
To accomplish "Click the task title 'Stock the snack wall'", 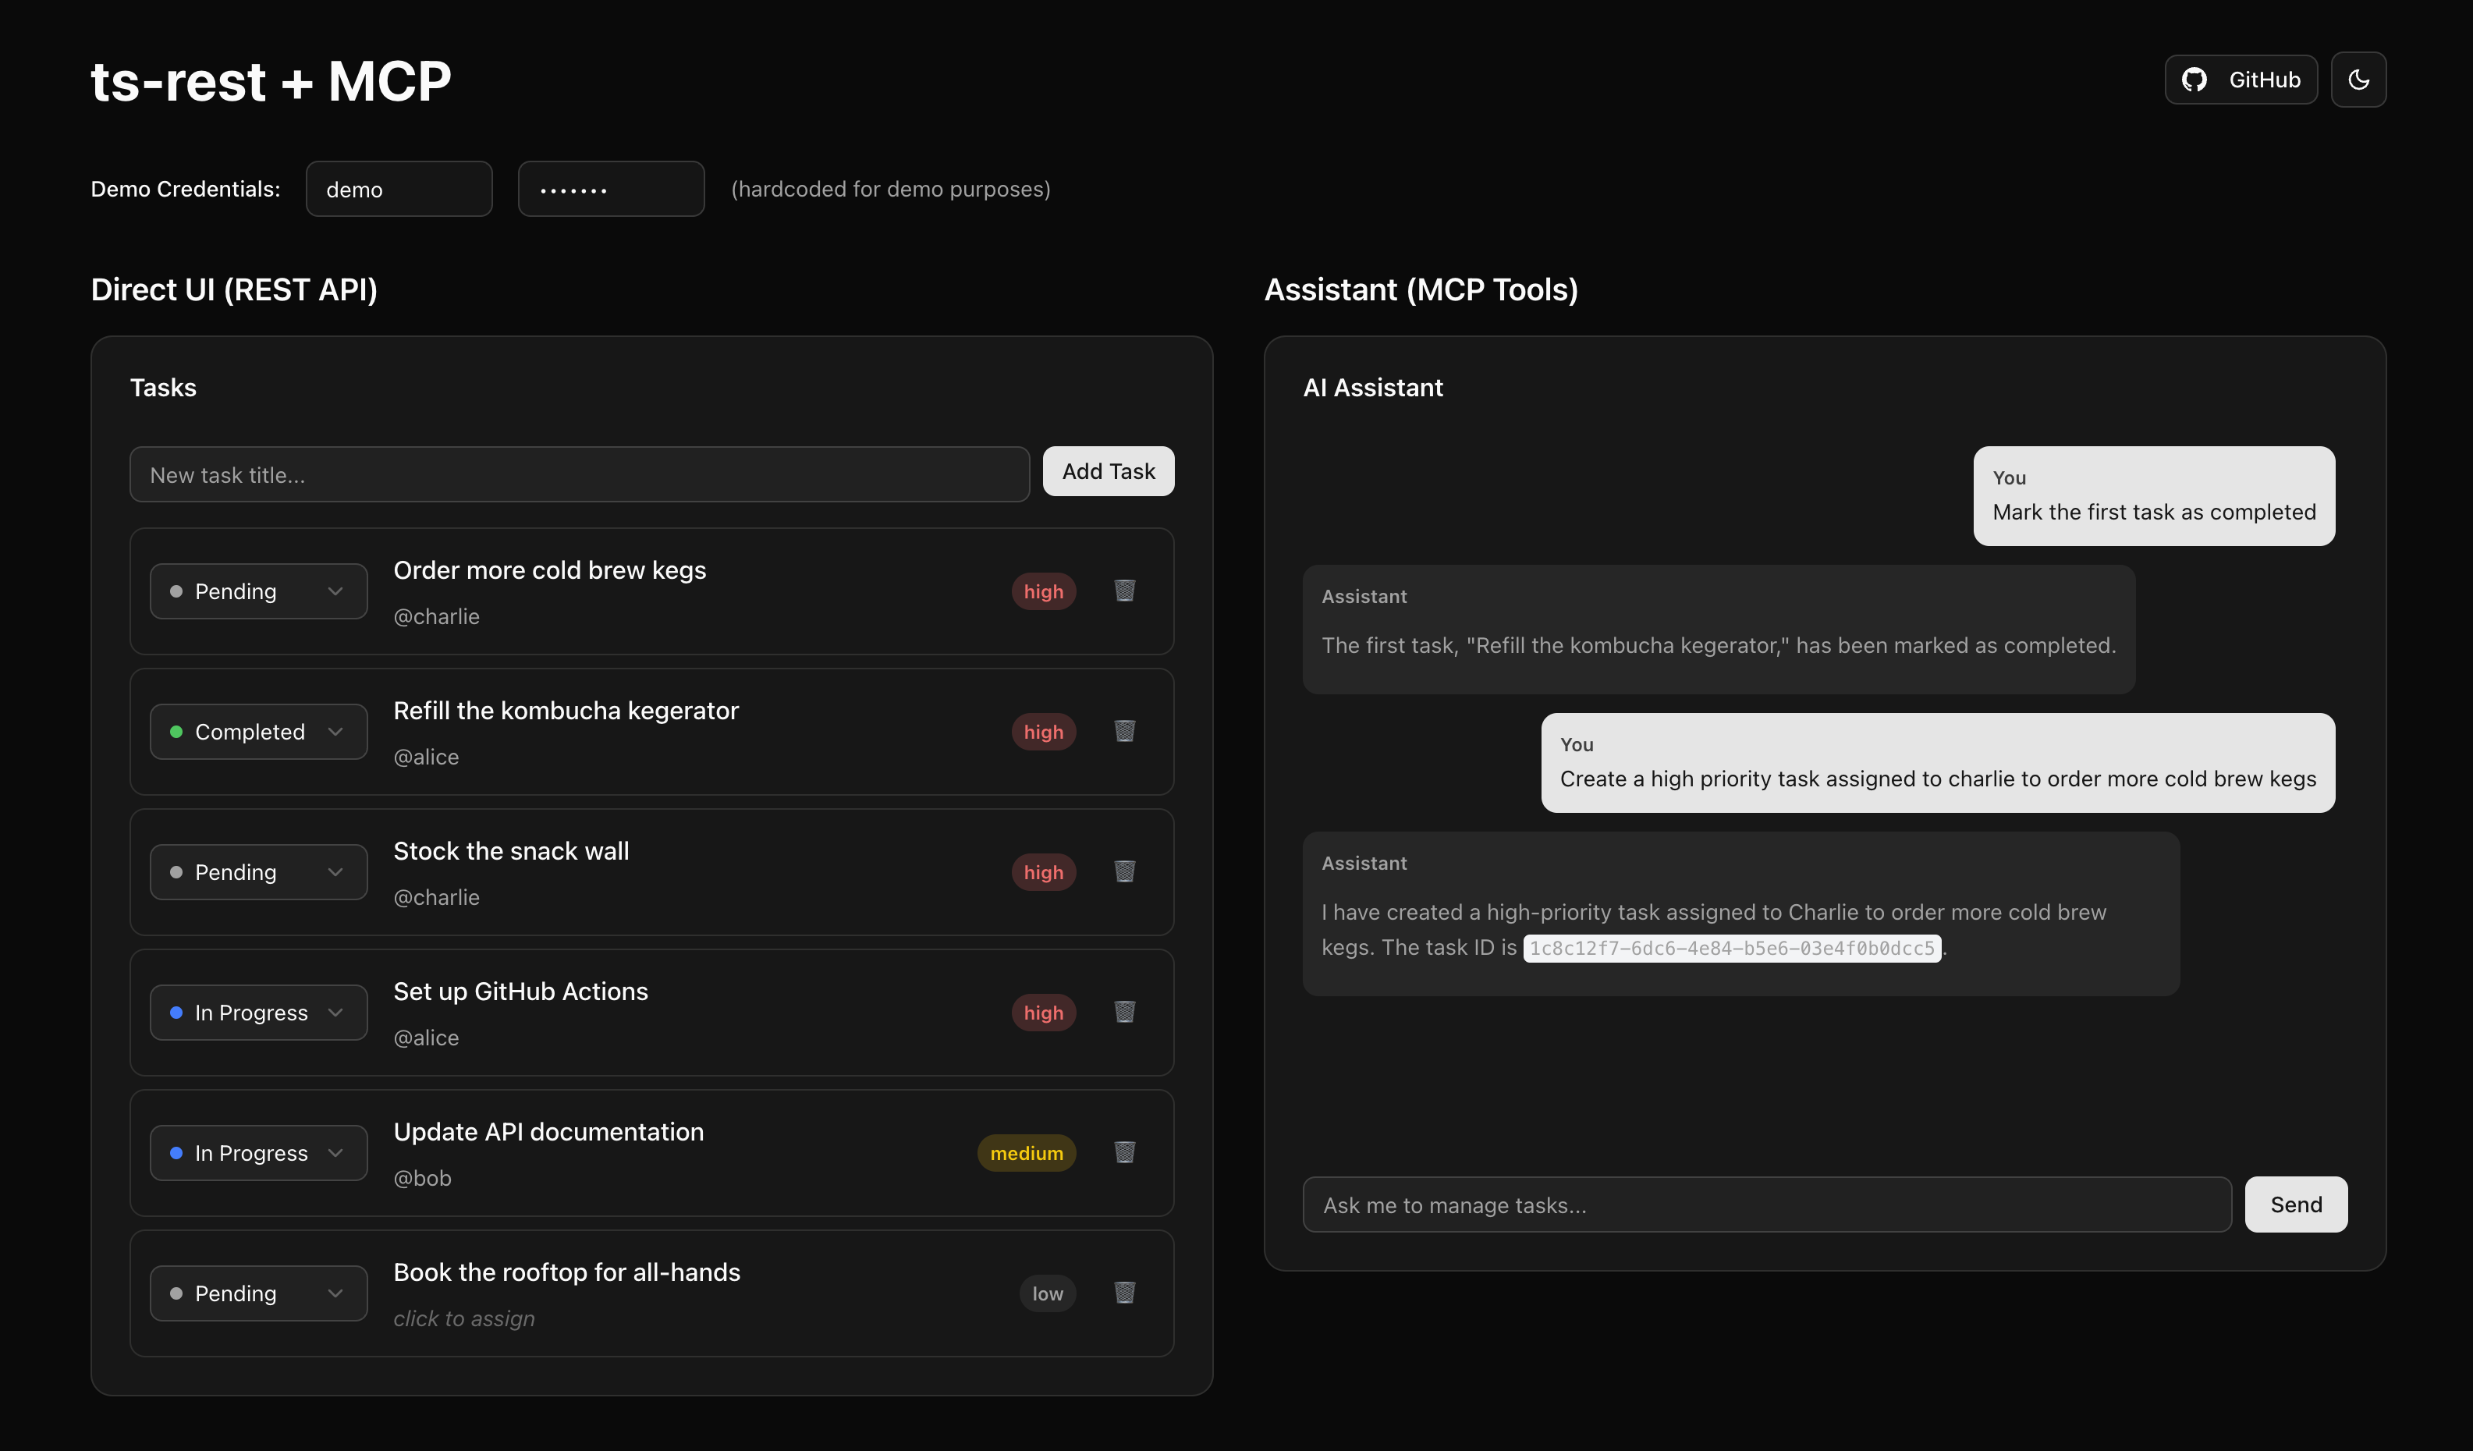I will (511, 850).
